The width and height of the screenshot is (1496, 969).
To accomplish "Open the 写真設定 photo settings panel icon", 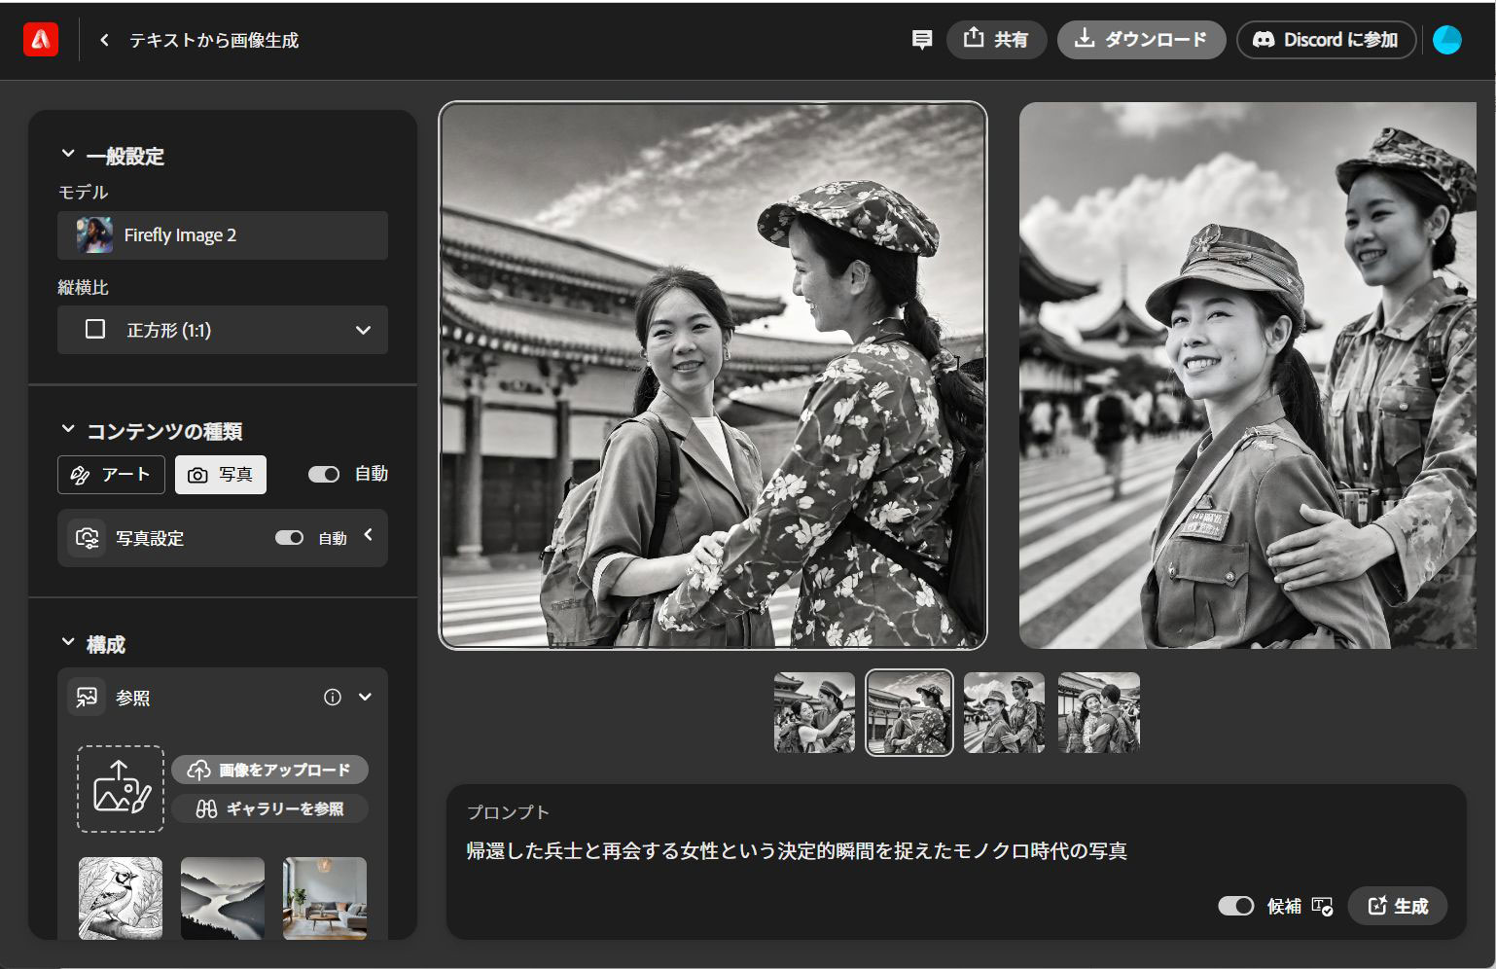I will pyautogui.click(x=87, y=537).
